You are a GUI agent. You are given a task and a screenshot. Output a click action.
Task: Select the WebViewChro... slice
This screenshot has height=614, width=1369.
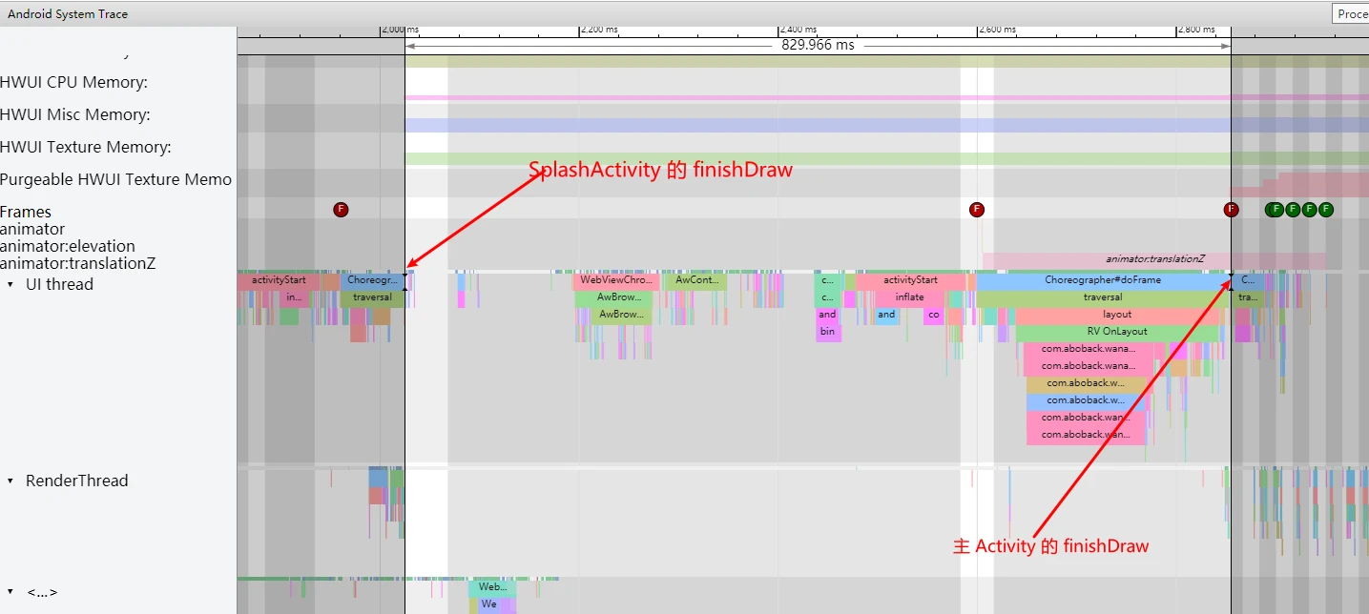[616, 280]
